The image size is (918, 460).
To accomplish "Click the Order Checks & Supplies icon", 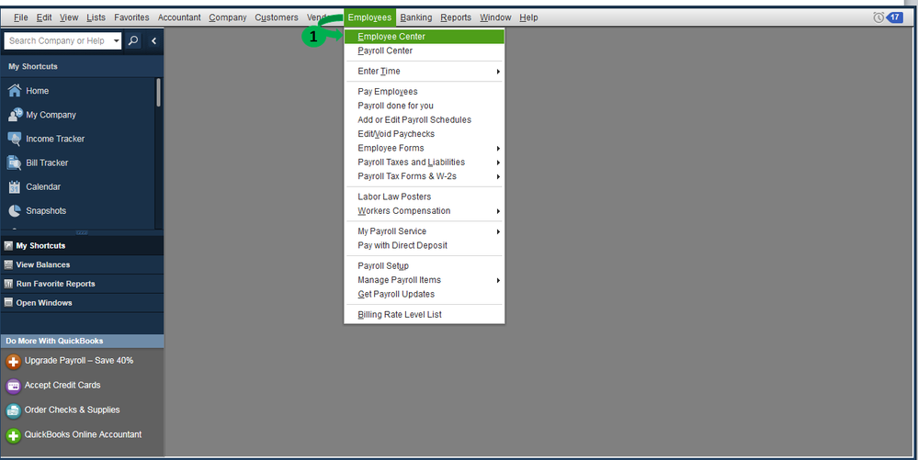I will [x=13, y=410].
